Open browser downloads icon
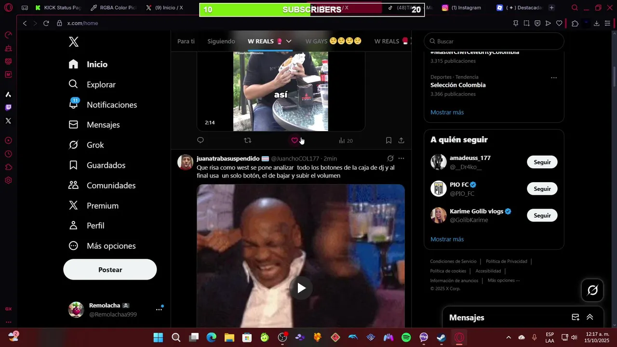 tap(596, 23)
